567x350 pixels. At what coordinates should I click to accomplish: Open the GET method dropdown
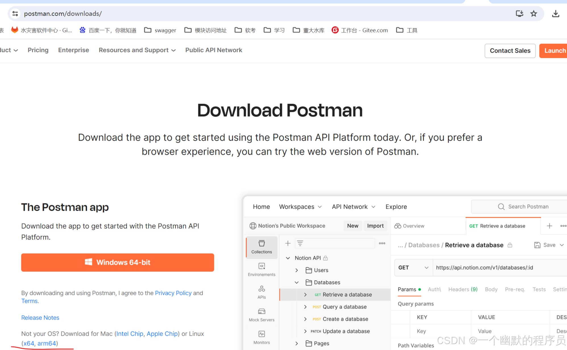[x=414, y=267]
